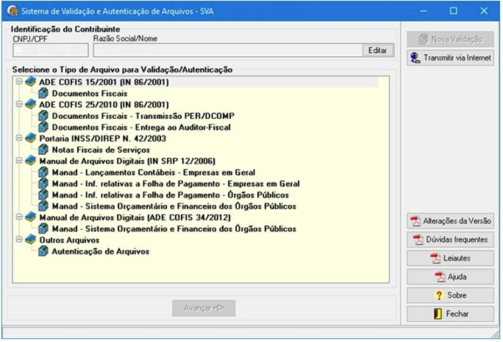The width and height of the screenshot is (503, 342).
Task: Select Documentos Fiscais - Entrega ao Auditor-Fiscal
Action: tap(141, 127)
